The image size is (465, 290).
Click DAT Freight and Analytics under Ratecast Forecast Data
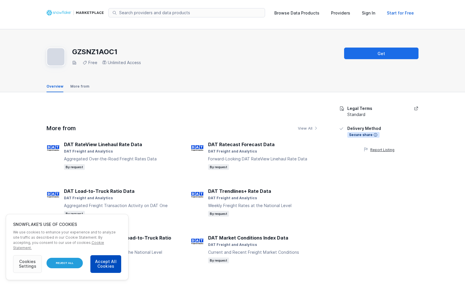pos(233,151)
